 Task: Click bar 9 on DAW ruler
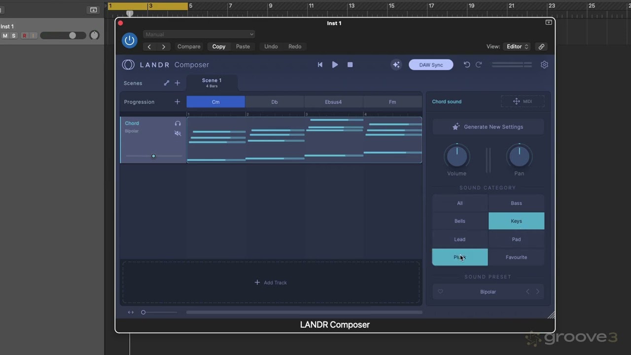(270, 6)
